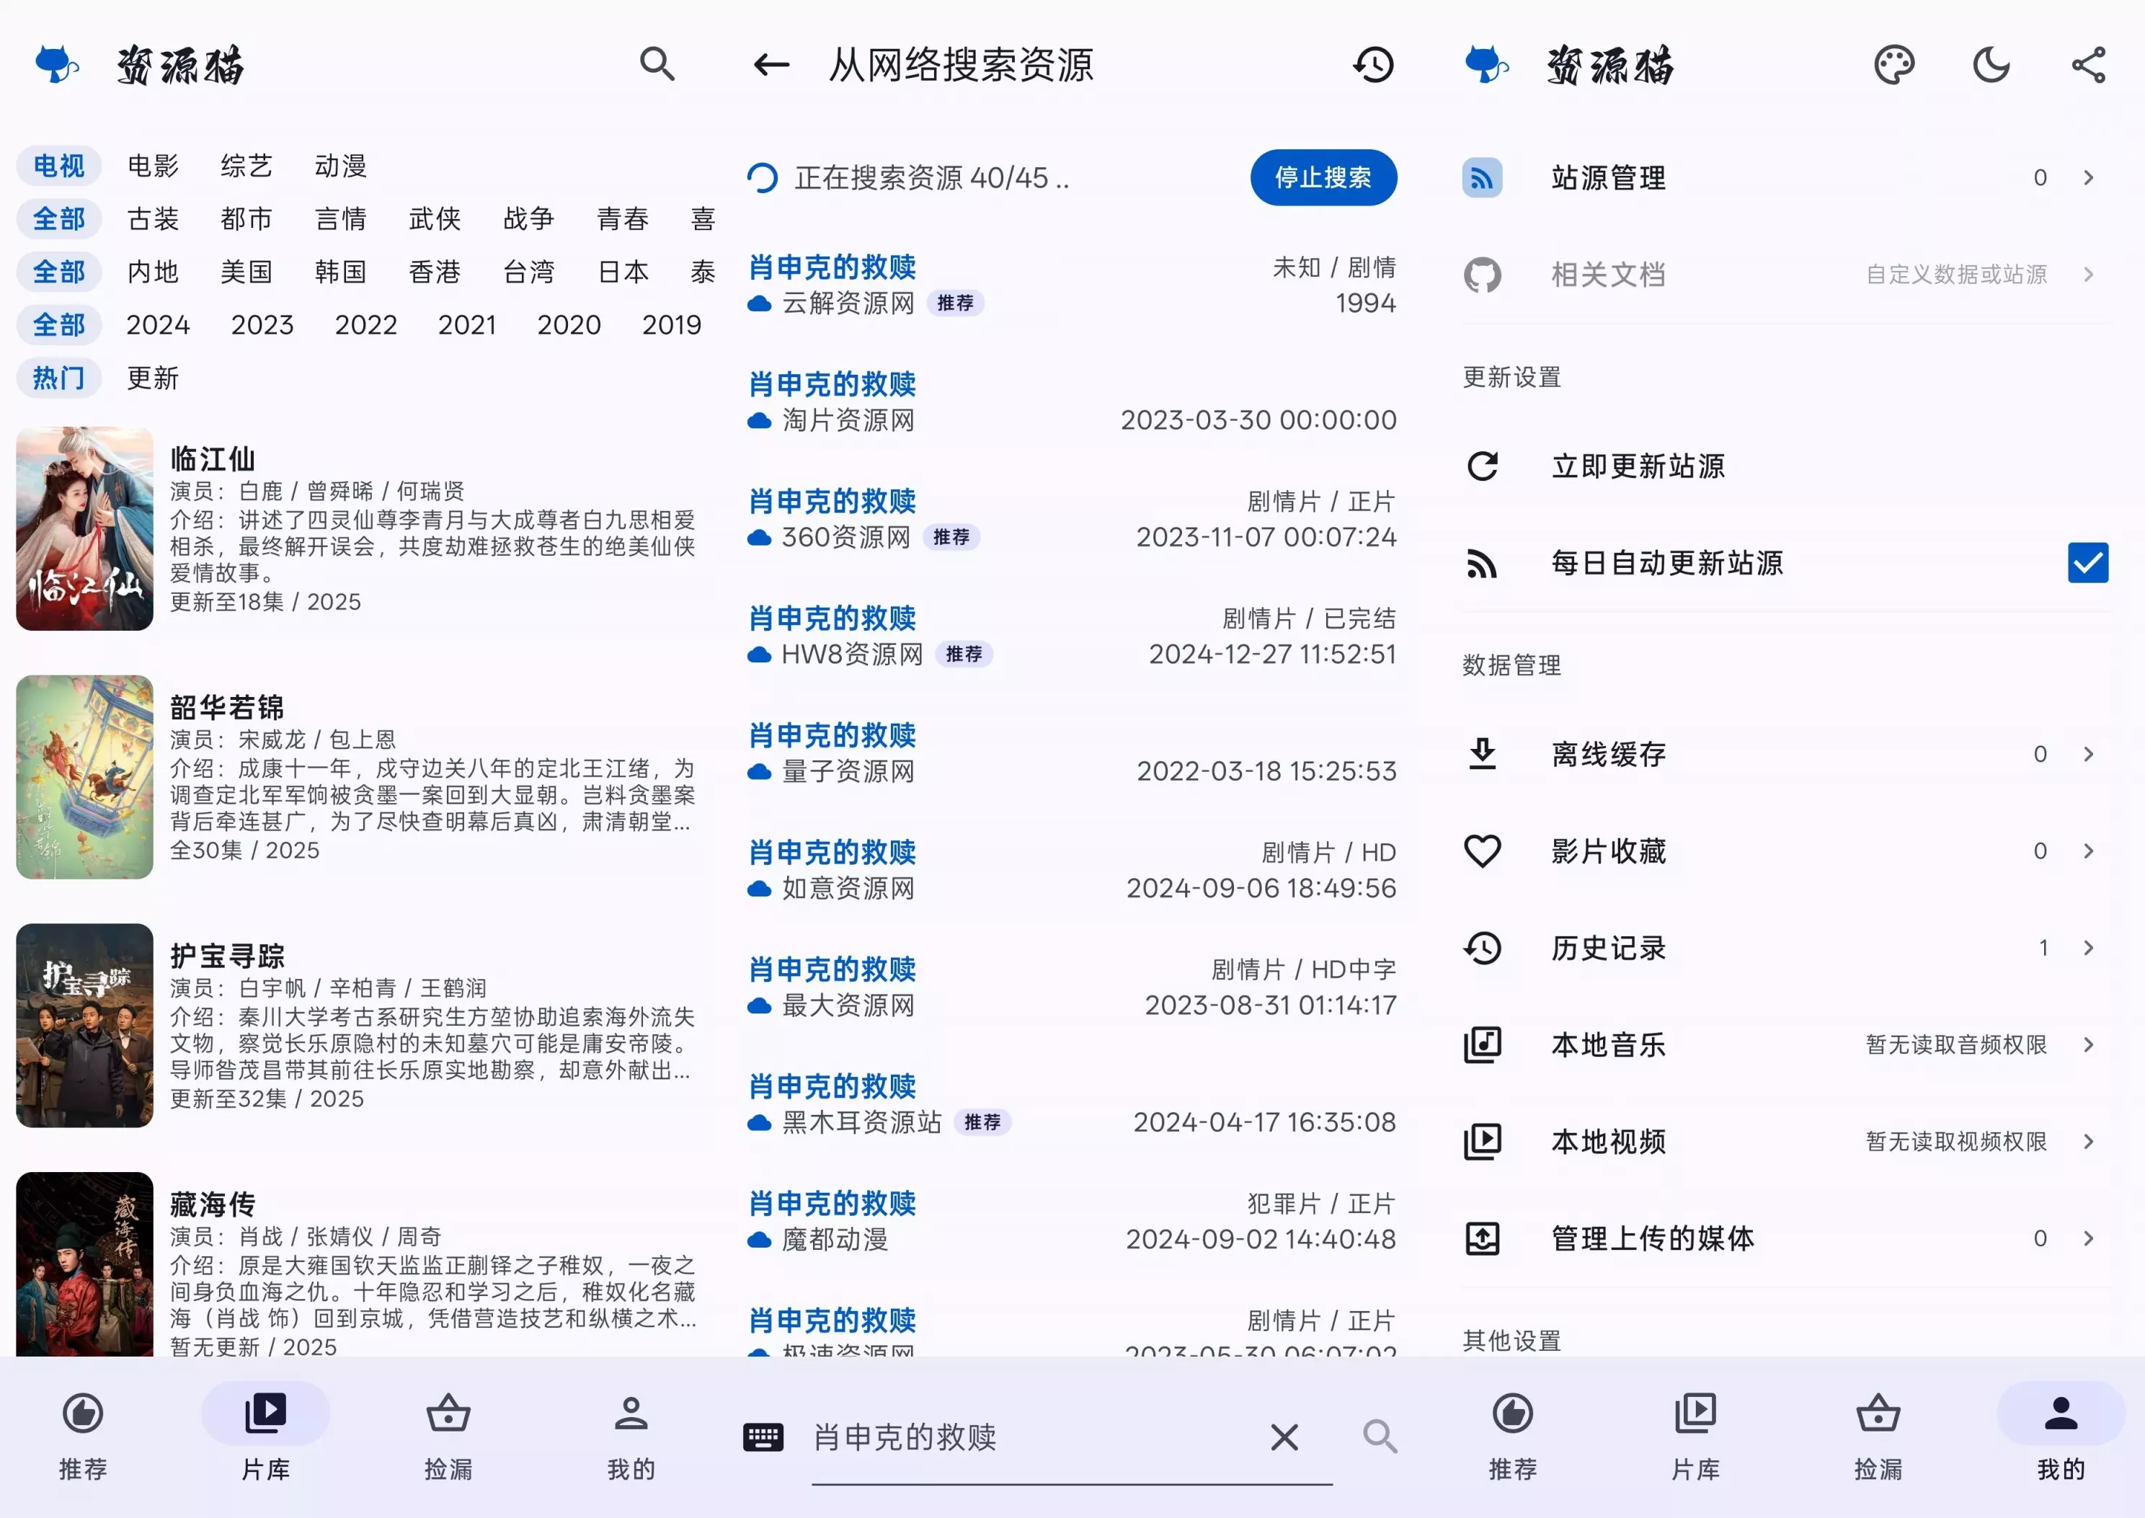The height and width of the screenshot is (1518, 2145).
Task: Clear the search input with the X
Action: coord(1284,1437)
